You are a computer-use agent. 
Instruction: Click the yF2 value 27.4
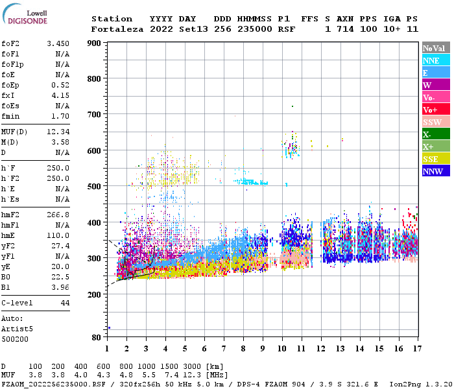click(x=60, y=246)
